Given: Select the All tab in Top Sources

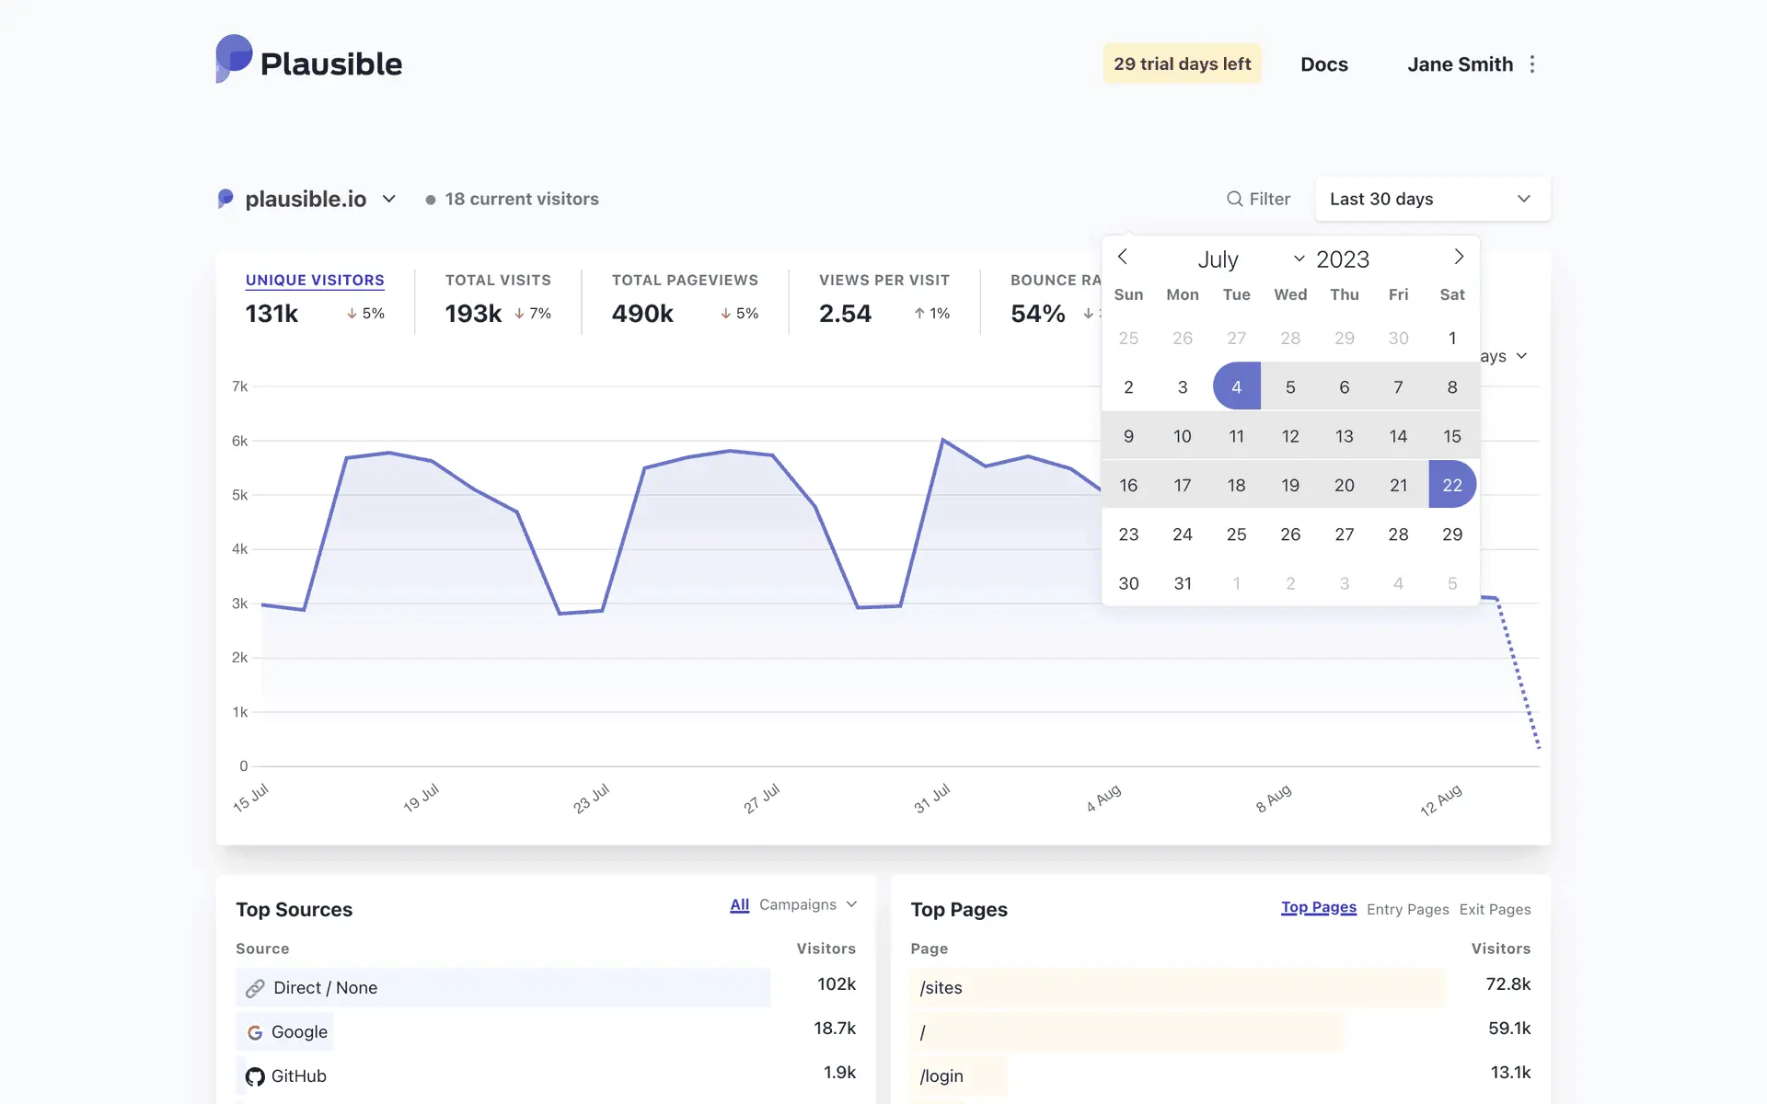Looking at the screenshot, I should coord(739,904).
